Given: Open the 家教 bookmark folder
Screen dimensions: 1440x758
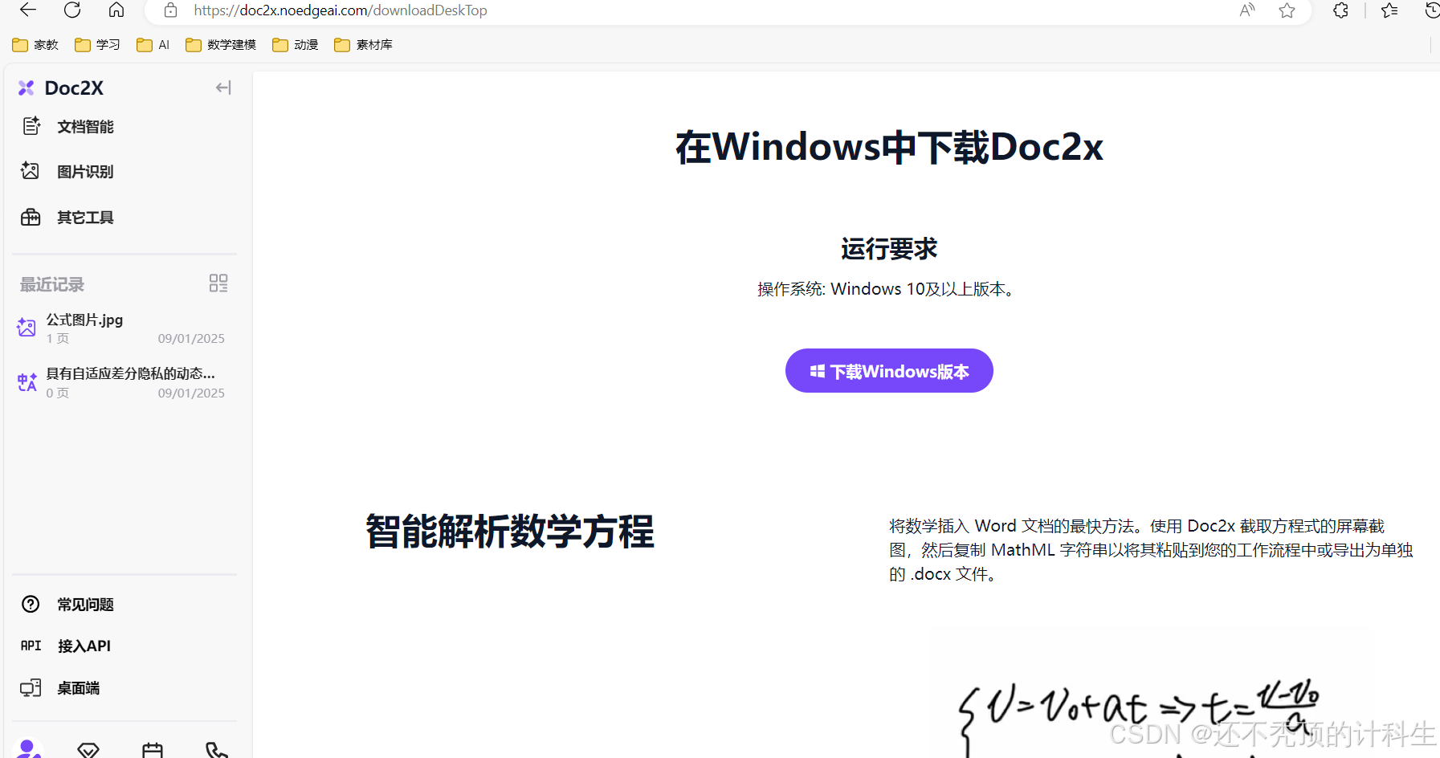Looking at the screenshot, I should tap(35, 45).
